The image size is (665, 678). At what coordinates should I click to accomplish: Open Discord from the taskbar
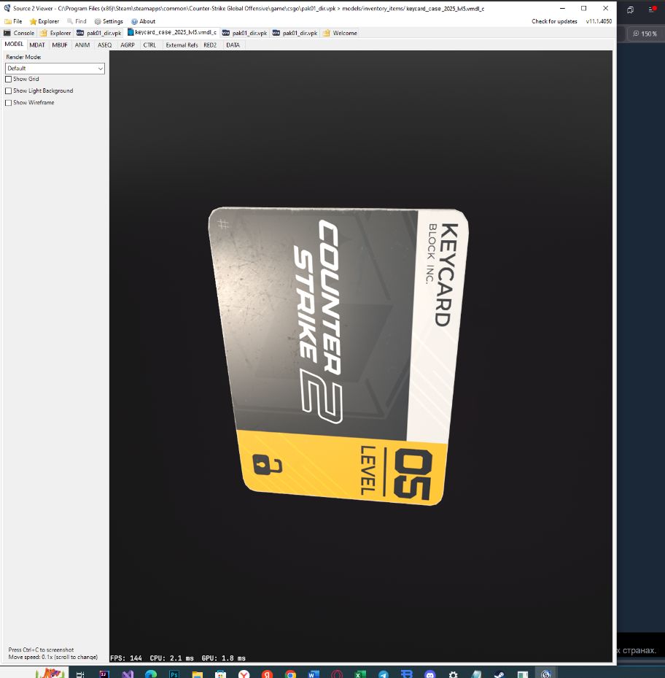pyautogui.click(x=430, y=674)
